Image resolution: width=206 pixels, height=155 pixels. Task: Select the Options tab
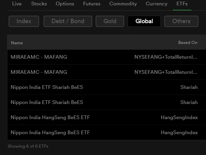tap(65, 4)
